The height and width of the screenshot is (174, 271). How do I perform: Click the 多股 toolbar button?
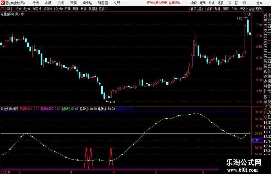click(209, 9)
